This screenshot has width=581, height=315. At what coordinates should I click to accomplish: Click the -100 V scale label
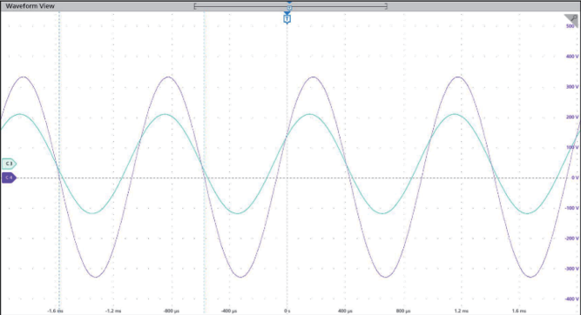coord(571,208)
